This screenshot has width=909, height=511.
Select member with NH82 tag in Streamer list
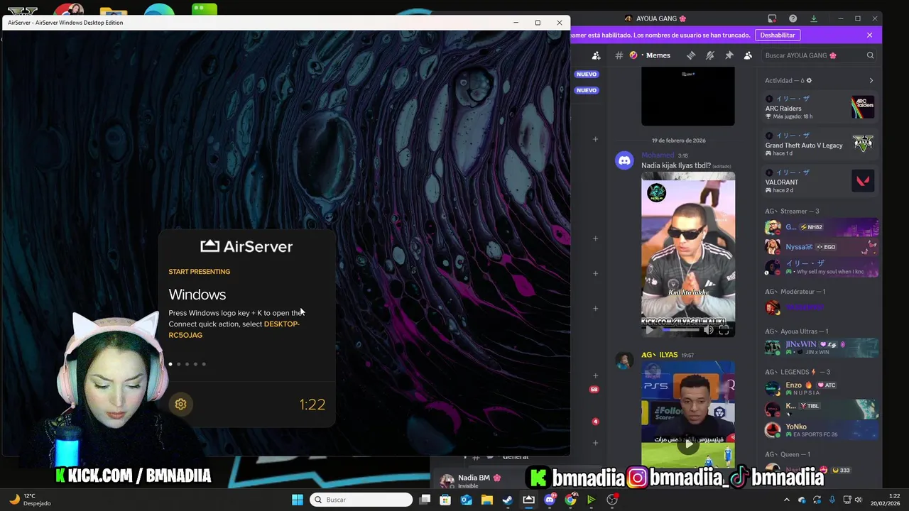[x=820, y=227]
